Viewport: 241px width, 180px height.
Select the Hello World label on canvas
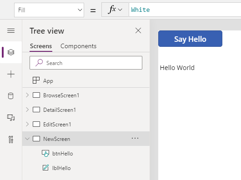(x=177, y=68)
